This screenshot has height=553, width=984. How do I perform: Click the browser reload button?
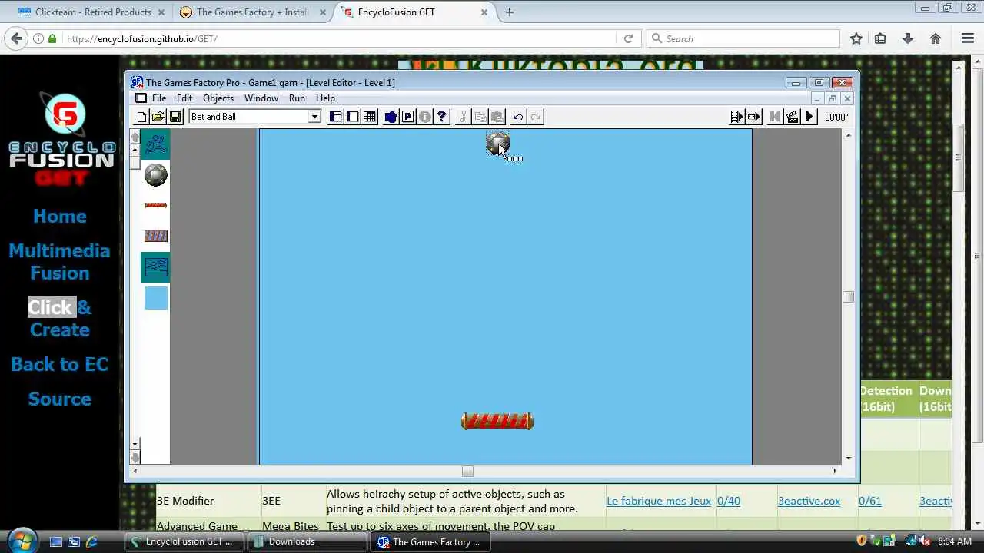point(628,38)
